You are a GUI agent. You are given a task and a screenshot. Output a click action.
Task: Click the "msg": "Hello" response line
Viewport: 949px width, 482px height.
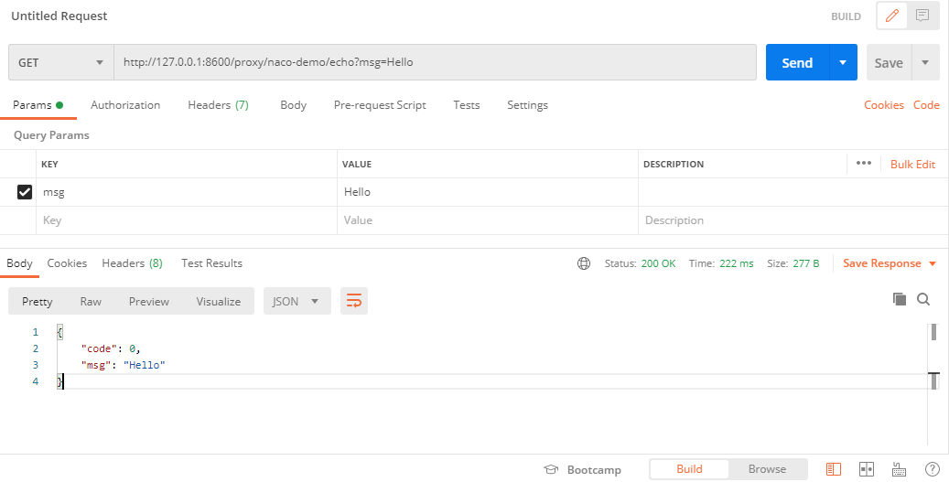(123, 365)
